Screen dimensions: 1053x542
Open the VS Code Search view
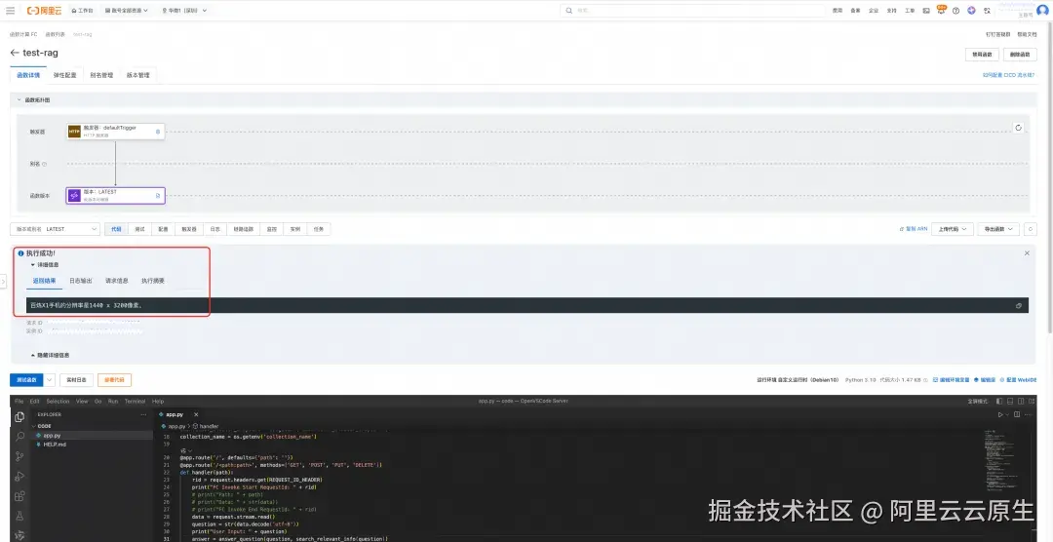click(19, 437)
